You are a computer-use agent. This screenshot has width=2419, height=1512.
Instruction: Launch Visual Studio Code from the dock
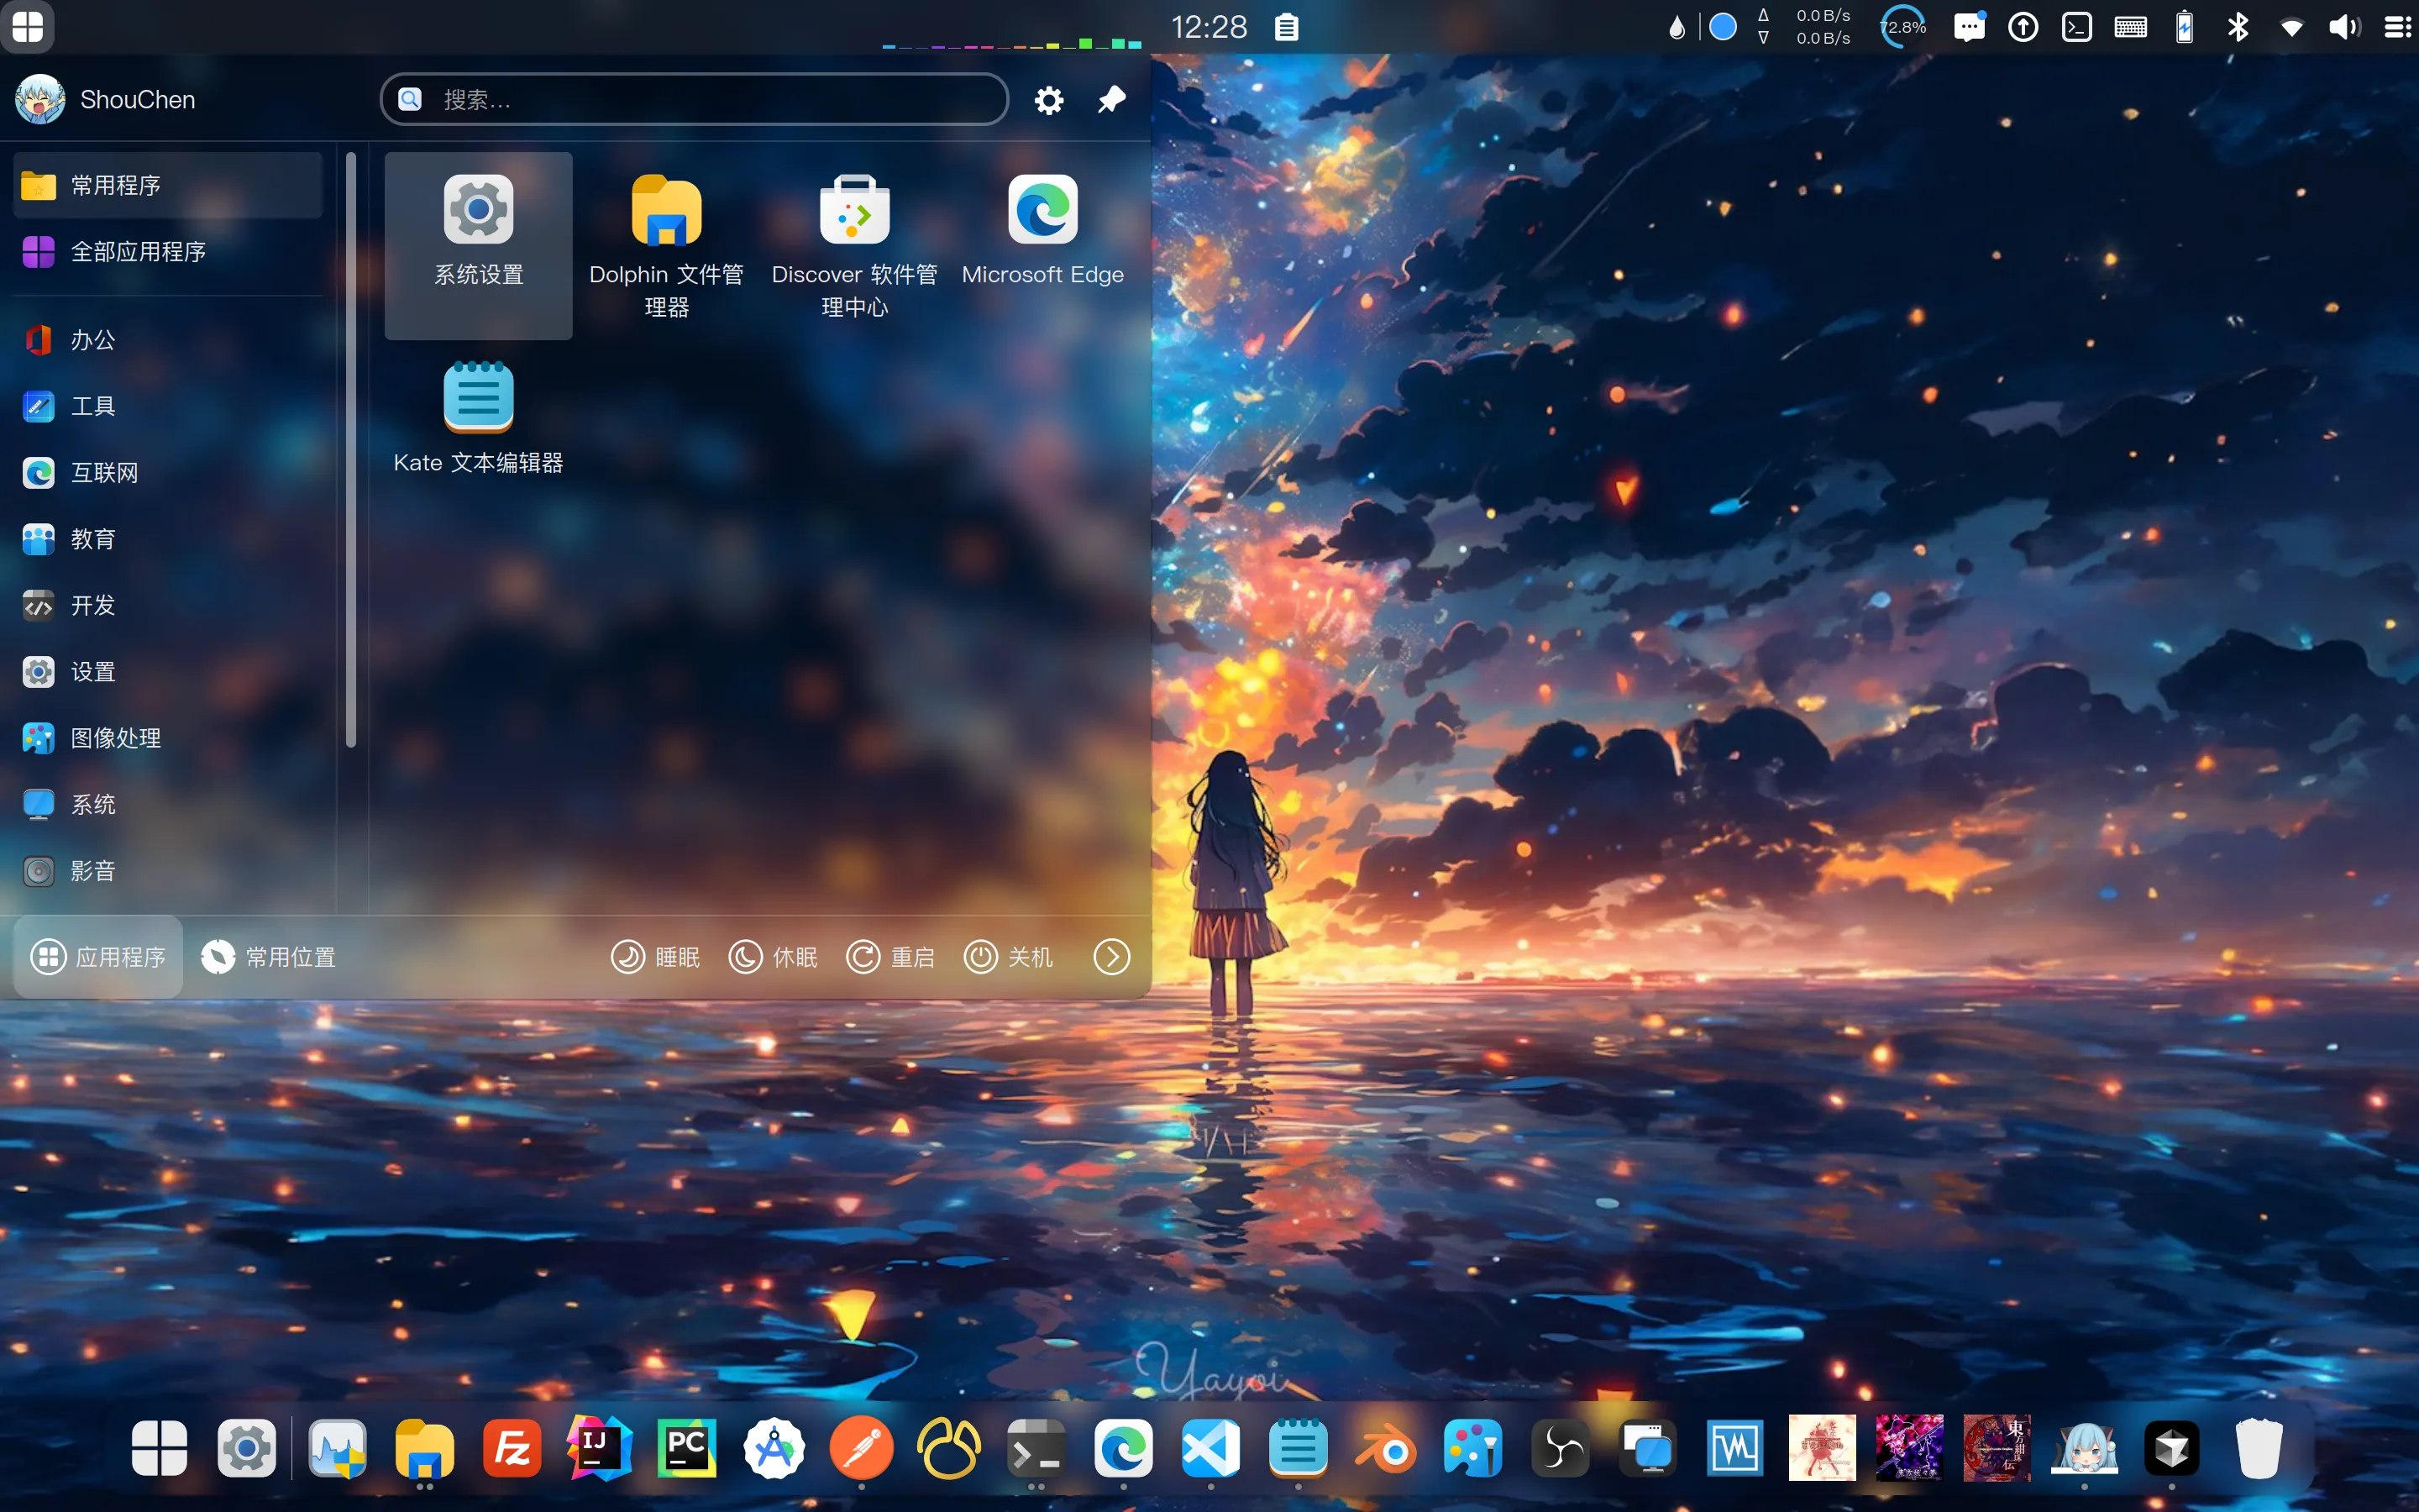1210,1448
